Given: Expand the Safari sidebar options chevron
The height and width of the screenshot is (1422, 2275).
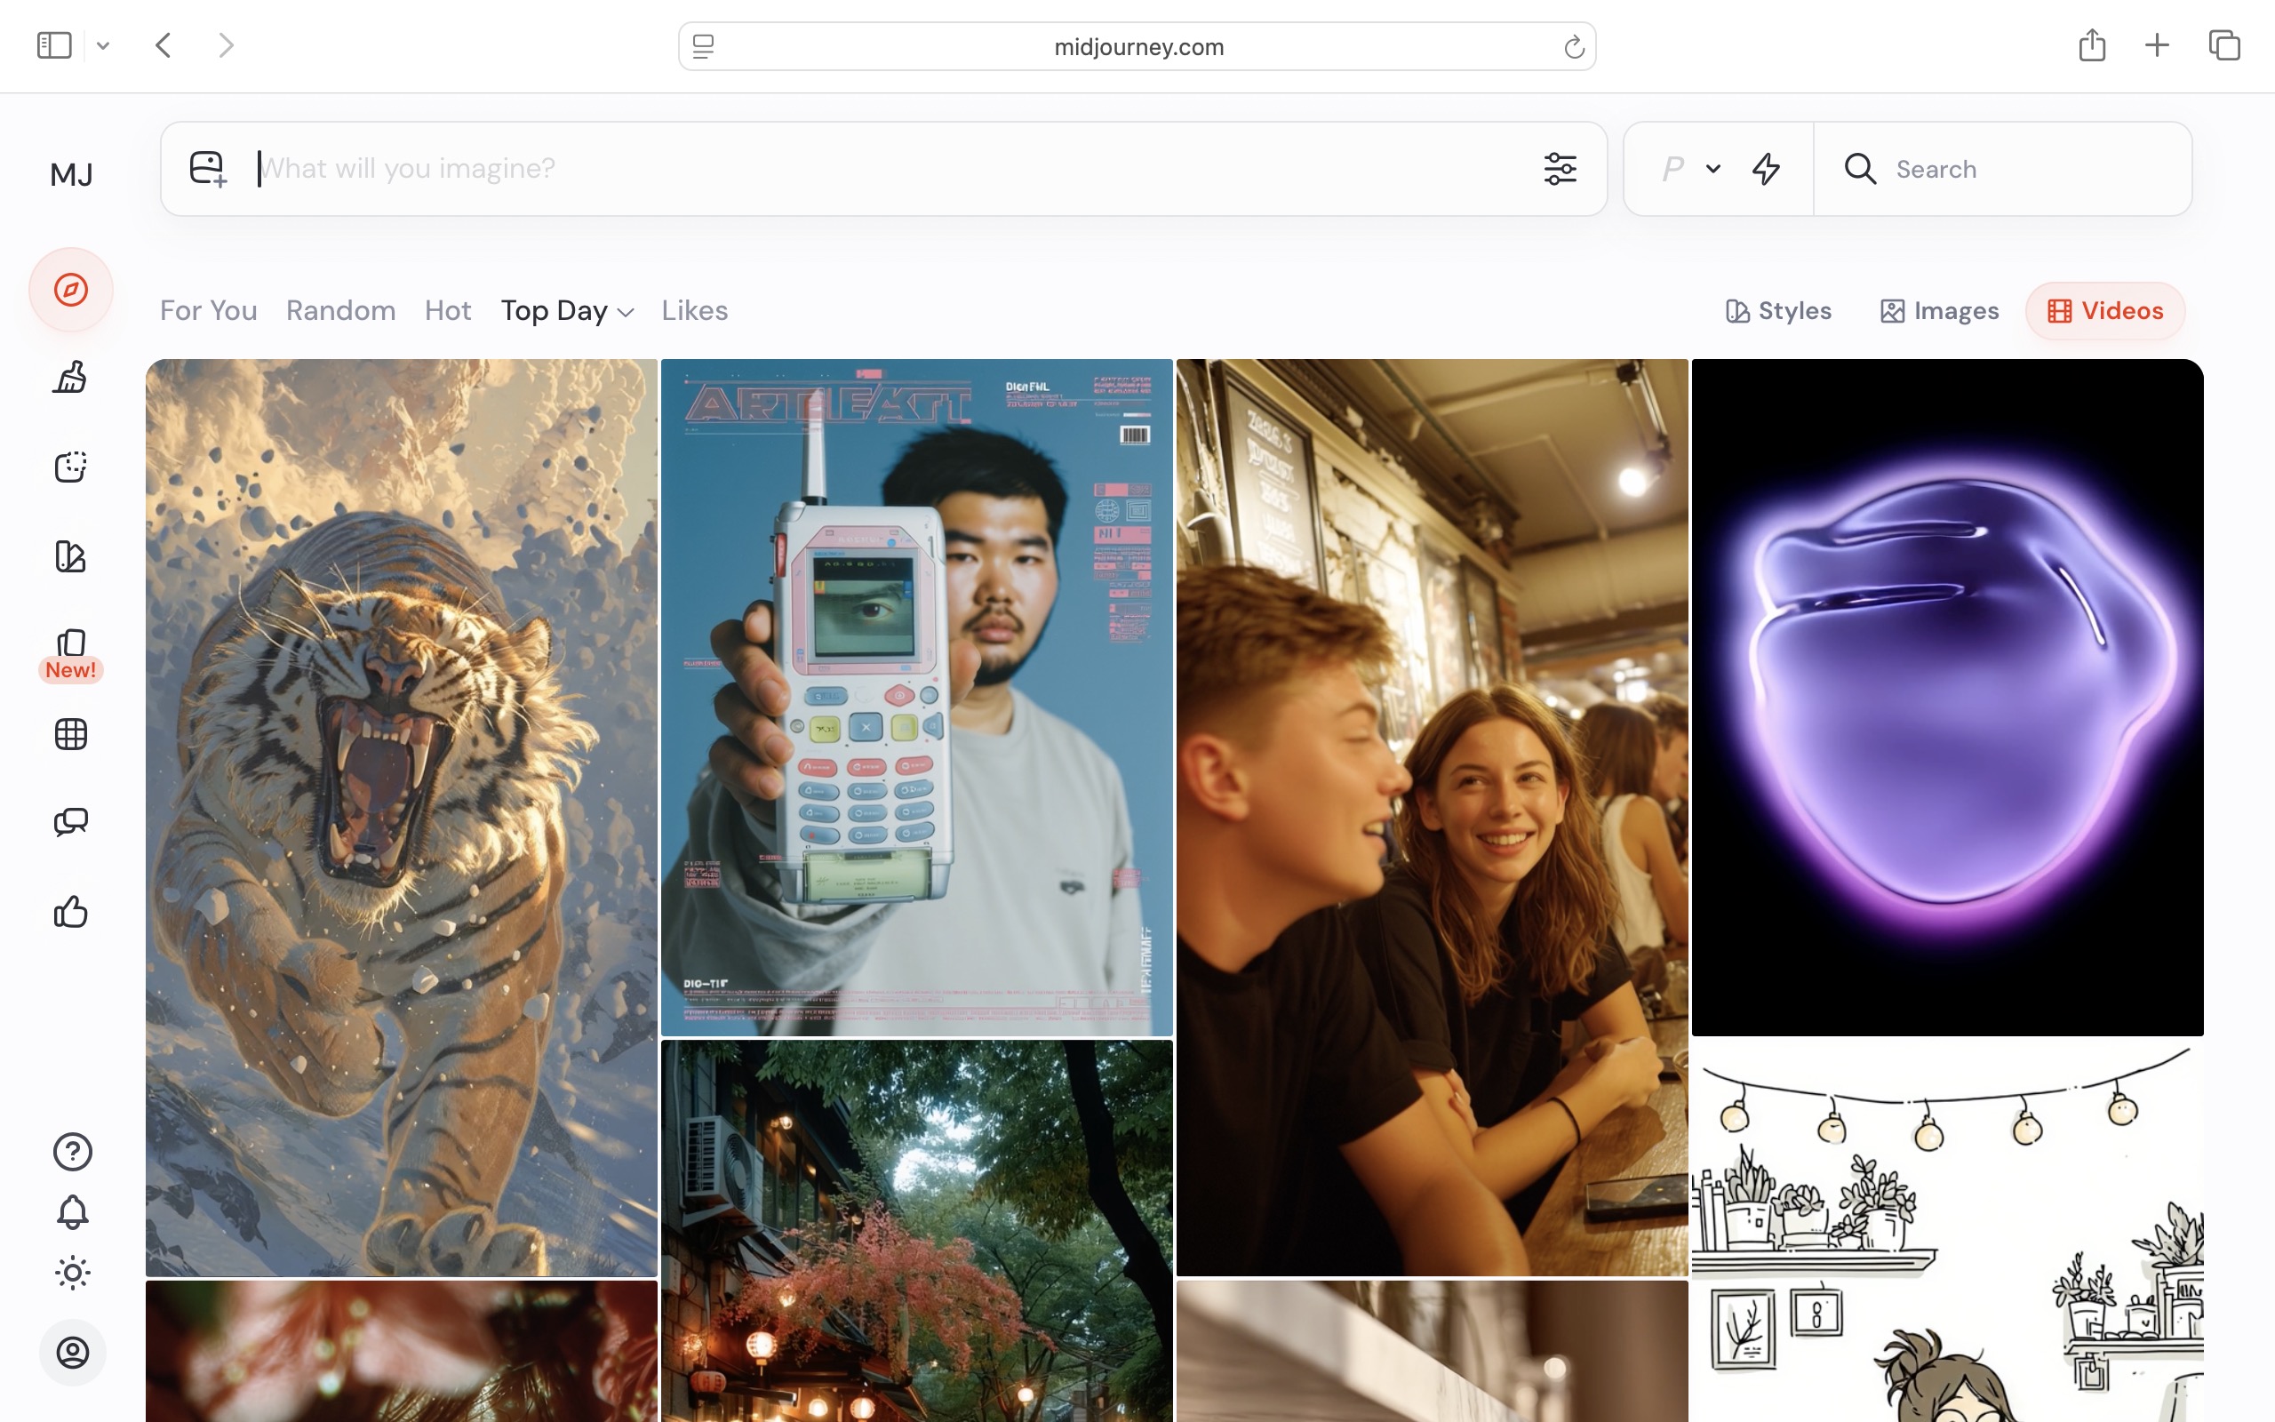Looking at the screenshot, I should pyautogui.click(x=103, y=45).
